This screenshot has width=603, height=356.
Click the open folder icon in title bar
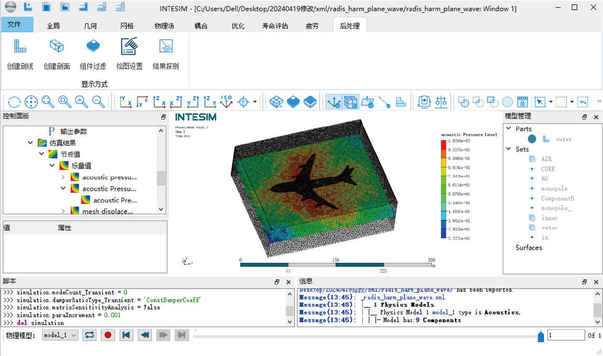(x=65, y=7)
